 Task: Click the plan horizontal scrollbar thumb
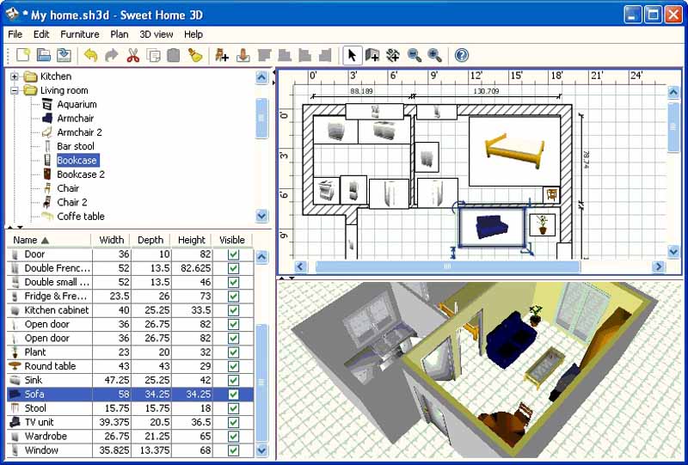447,266
